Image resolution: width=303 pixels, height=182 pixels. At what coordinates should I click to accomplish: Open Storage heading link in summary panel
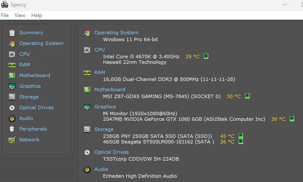click(104, 129)
